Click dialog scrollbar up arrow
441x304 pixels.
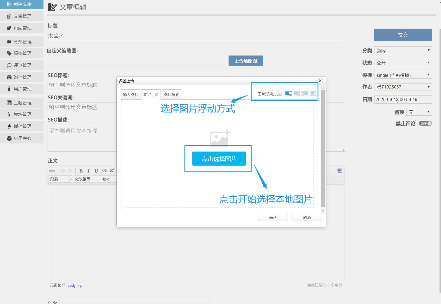coord(323,88)
